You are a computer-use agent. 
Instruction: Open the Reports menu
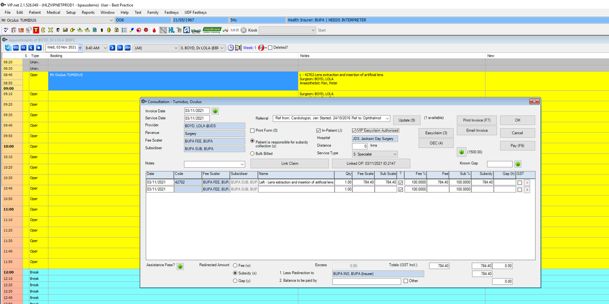(88, 13)
